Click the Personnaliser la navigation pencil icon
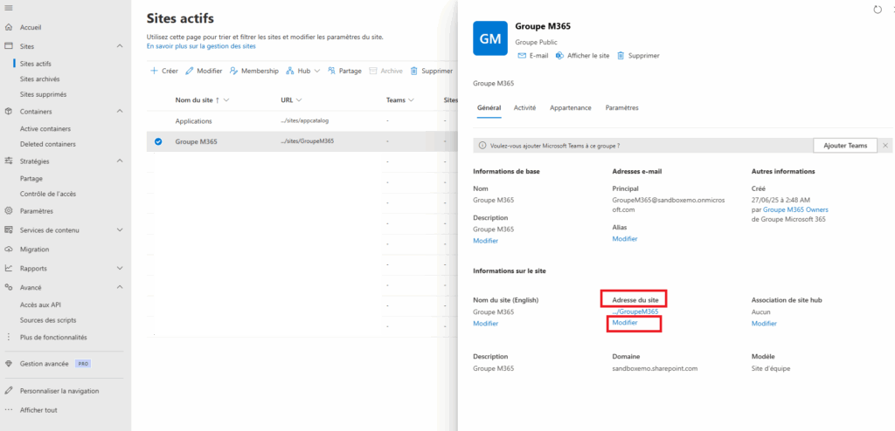 pos(9,391)
